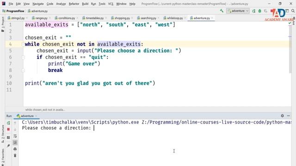Open Search Everywhere magnifier icon
The width and height of the screenshot is (296, 166).
tap(293, 11)
